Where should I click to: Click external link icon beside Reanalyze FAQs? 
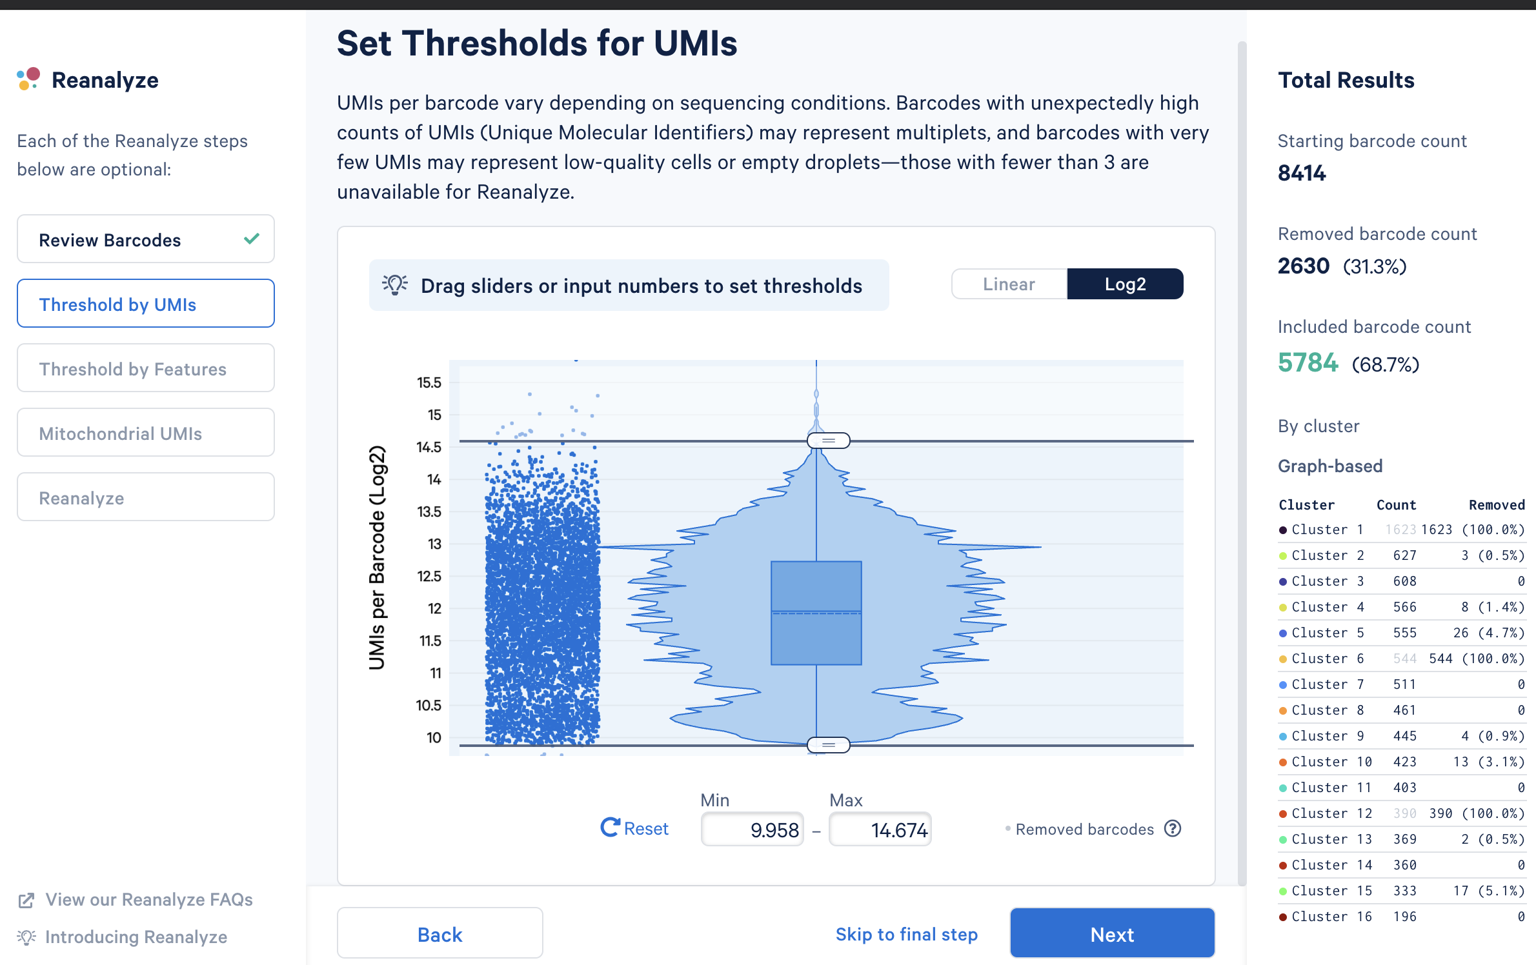[x=26, y=900]
